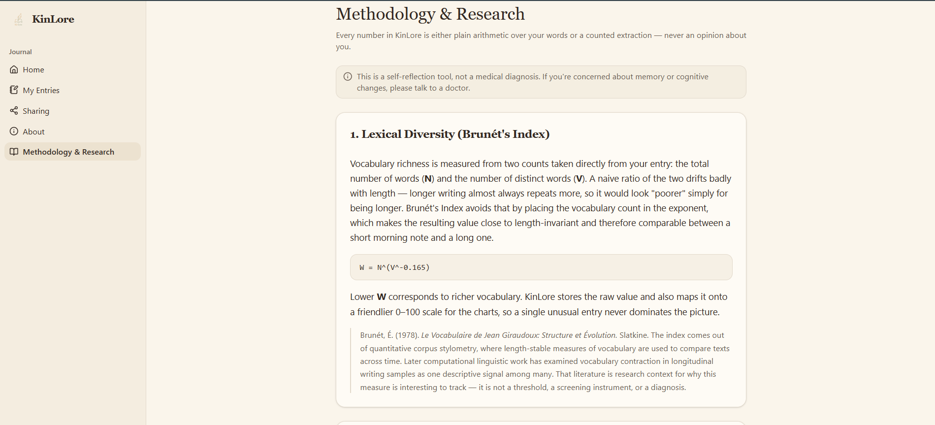This screenshot has height=425, width=935.
Task: Click the medical disclaimer notice banner
Action: pos(541,82)
